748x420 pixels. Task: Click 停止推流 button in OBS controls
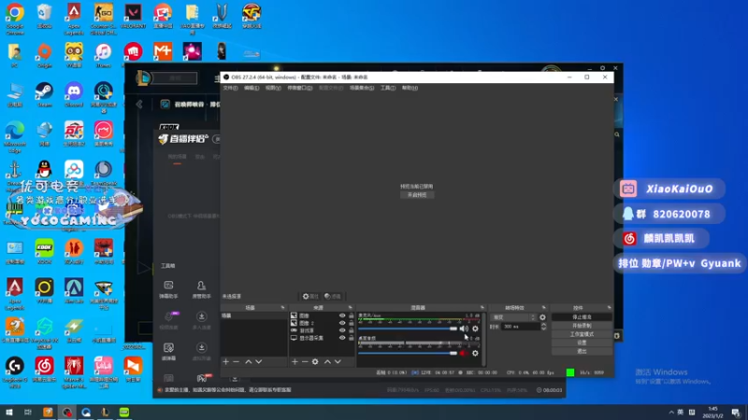point(582,317)
